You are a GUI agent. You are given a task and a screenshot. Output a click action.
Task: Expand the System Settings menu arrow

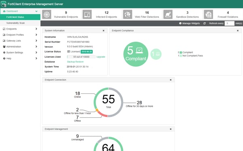click(36, 52)
